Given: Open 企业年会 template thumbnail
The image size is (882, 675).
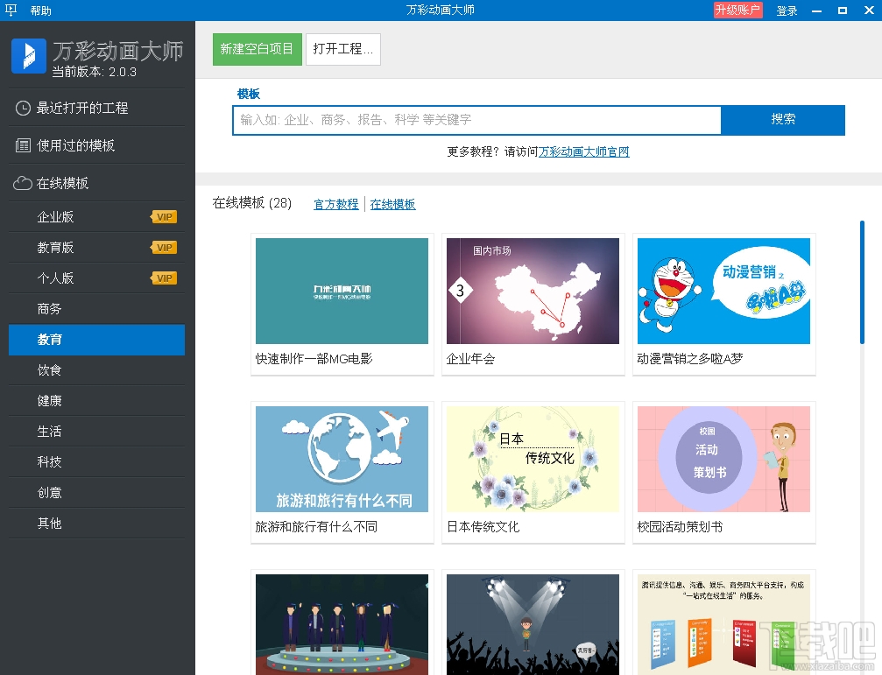Looking at the screenshot, I should coord(533,291).
